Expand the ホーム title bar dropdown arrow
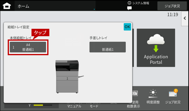This screenshot has width=189, height=111. (x=94, y=9)
